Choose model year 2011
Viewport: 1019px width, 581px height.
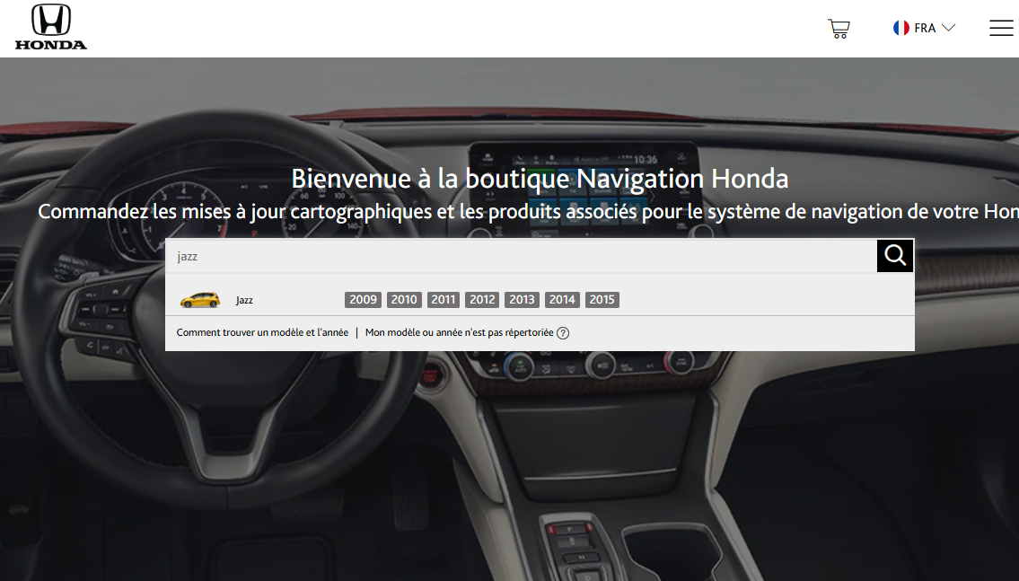(444, 300)
